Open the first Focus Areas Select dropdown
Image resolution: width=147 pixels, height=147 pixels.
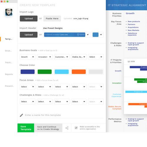[x=28, y=87]
